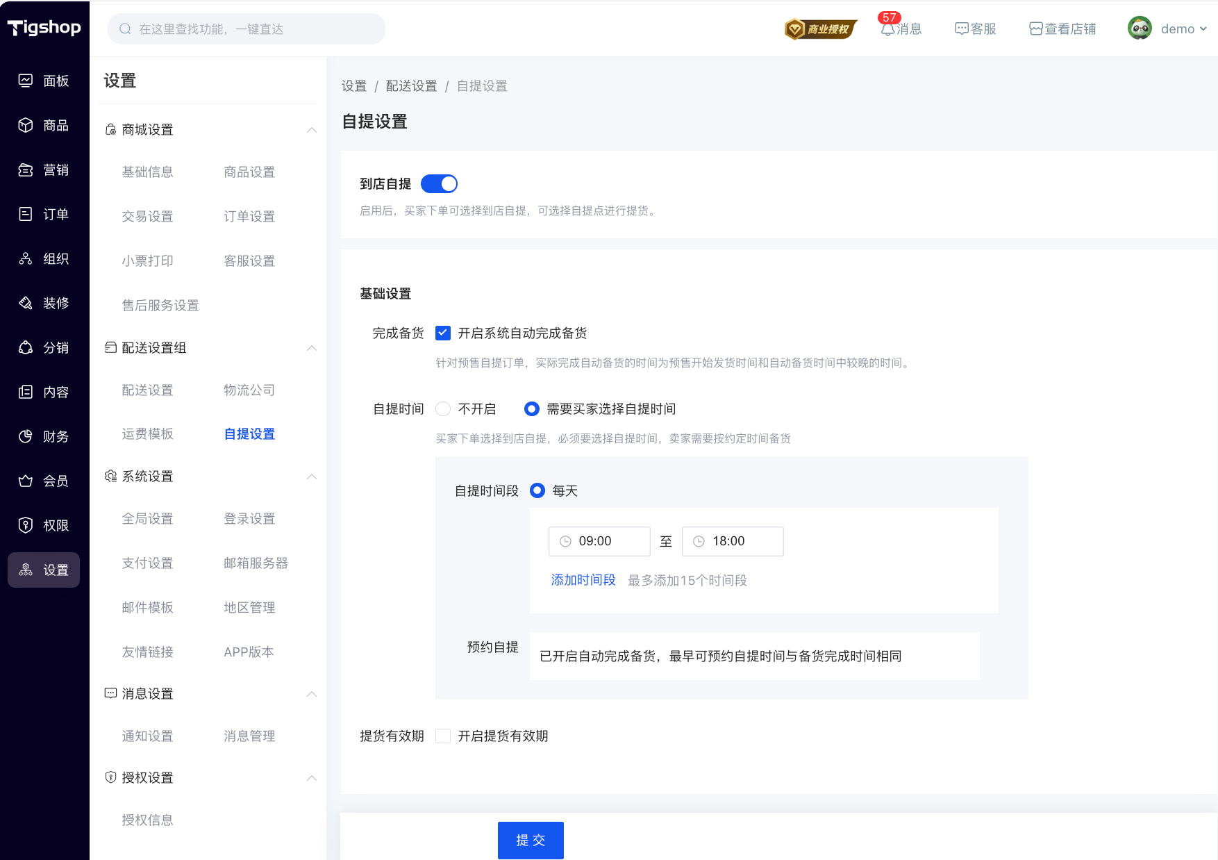
Task: Open 查看店铺 store icon
Action: (x=1036, y=29)
